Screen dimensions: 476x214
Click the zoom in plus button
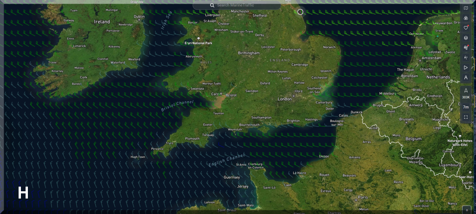click(466, 209)
